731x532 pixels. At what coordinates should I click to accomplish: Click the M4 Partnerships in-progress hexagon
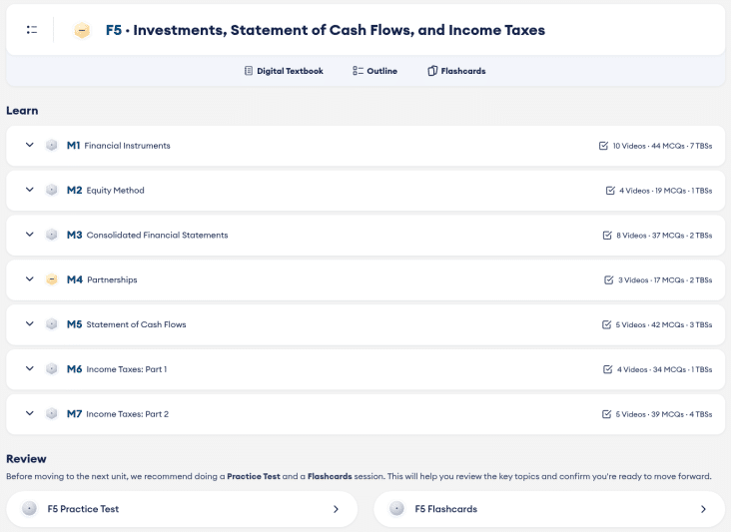coord(52,279)
